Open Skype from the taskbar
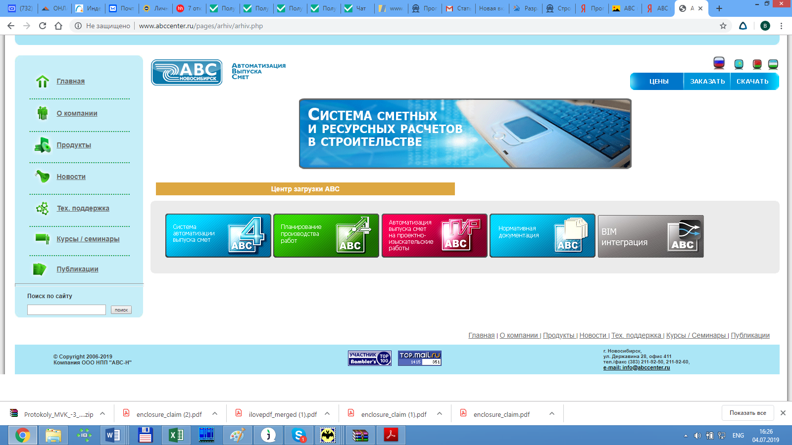Image resolution: width=792 pixels, height=445 pixels. [x=299, y=435]
